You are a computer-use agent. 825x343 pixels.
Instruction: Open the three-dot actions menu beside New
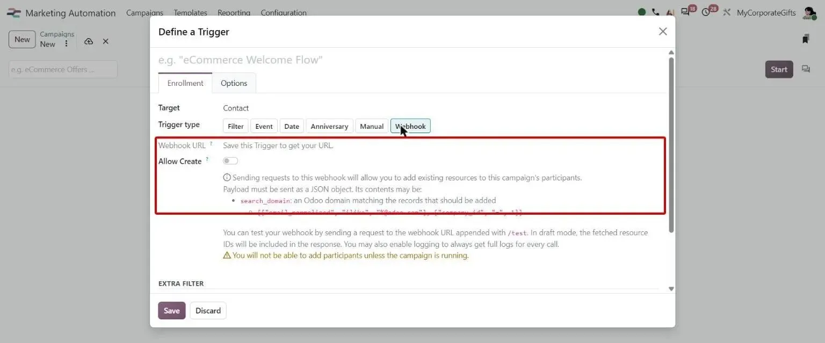66,44
